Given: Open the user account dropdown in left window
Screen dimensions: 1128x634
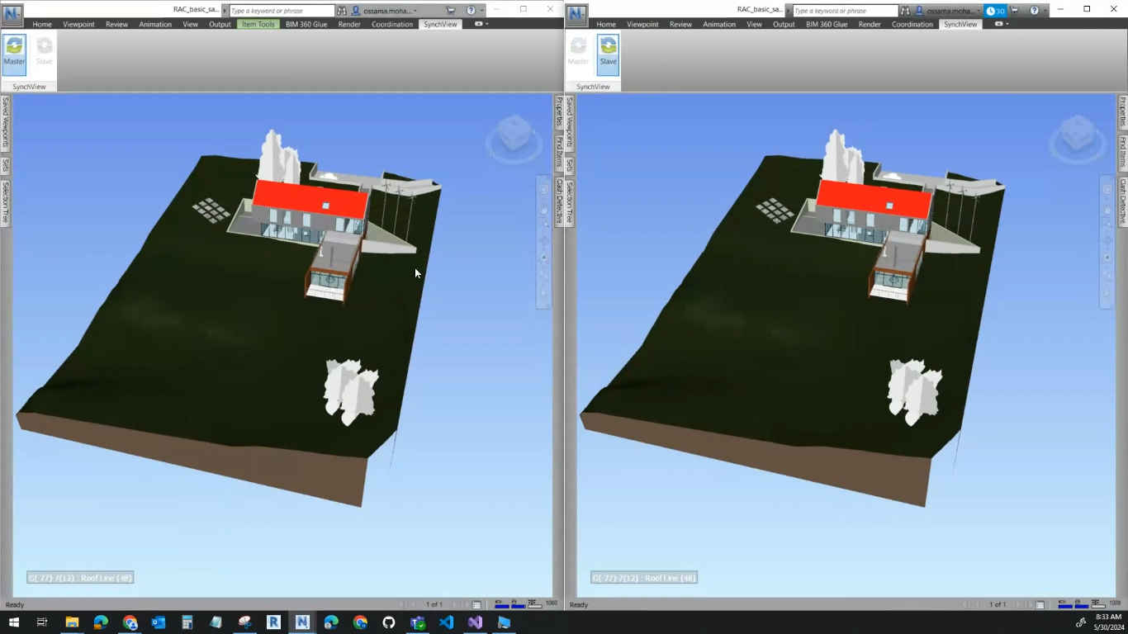Looking at the screenshot, I should point(386,11).
